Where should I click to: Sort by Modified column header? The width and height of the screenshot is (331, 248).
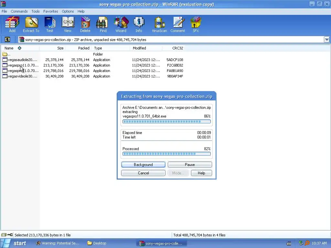[146, 48]
